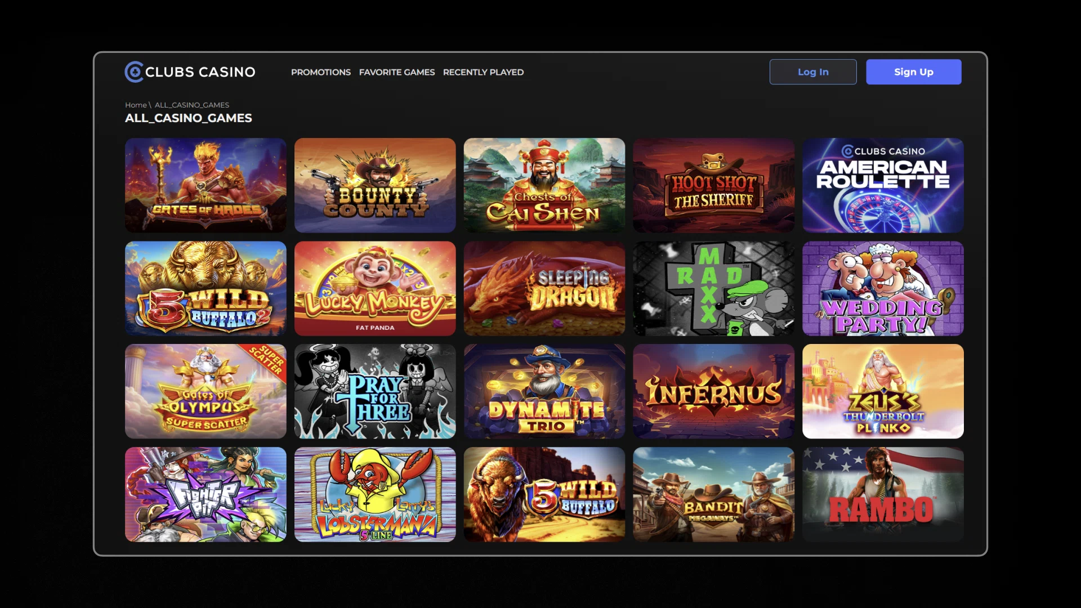Launch the Wedding Party game

pos(883,288)
